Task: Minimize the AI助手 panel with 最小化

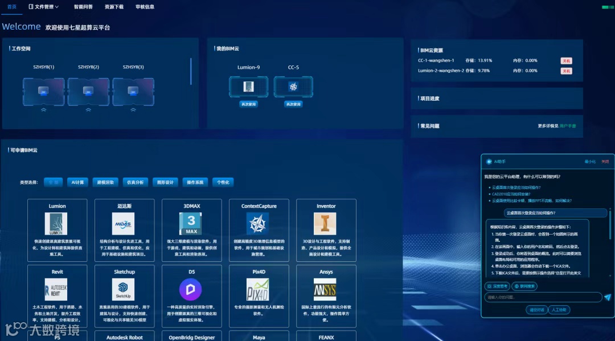Action: tap(590, 162)
